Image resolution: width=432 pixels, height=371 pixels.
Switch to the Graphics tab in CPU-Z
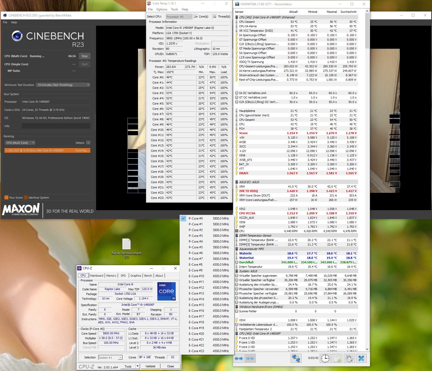click(x=136, y=276)
